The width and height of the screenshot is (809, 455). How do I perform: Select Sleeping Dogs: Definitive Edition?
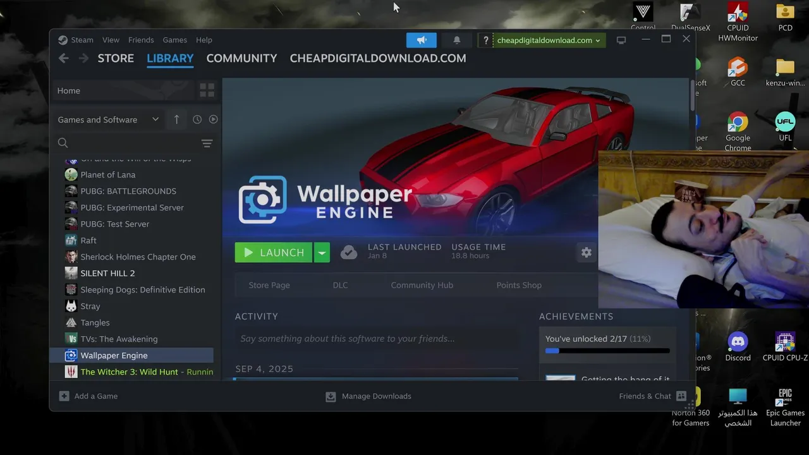[142, 289]
